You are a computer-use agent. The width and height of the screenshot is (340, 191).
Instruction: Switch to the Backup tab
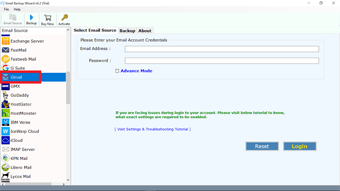pos(127,31)
